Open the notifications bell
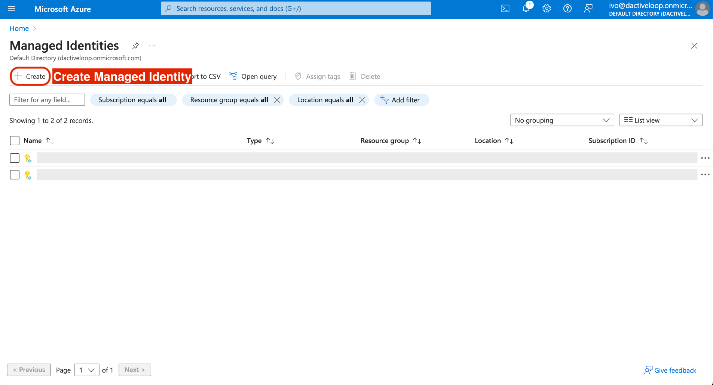This screenshot has width=713, height=385. click(526, 9)
